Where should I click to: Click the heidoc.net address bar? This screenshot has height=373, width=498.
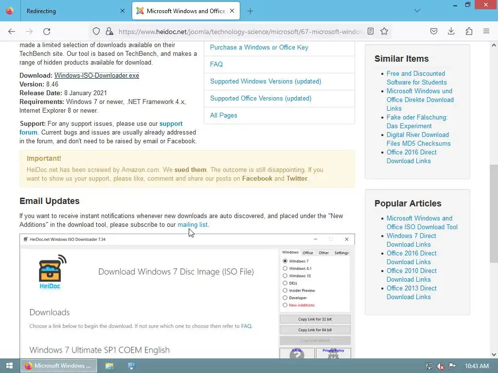pos(240,32)
